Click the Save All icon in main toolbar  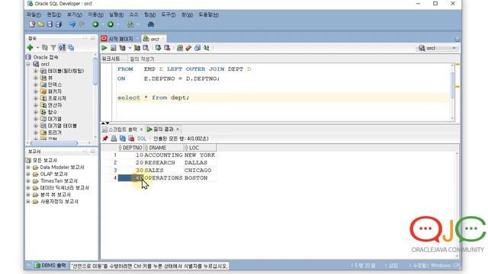pyautogui.click(x=58, y=24)
